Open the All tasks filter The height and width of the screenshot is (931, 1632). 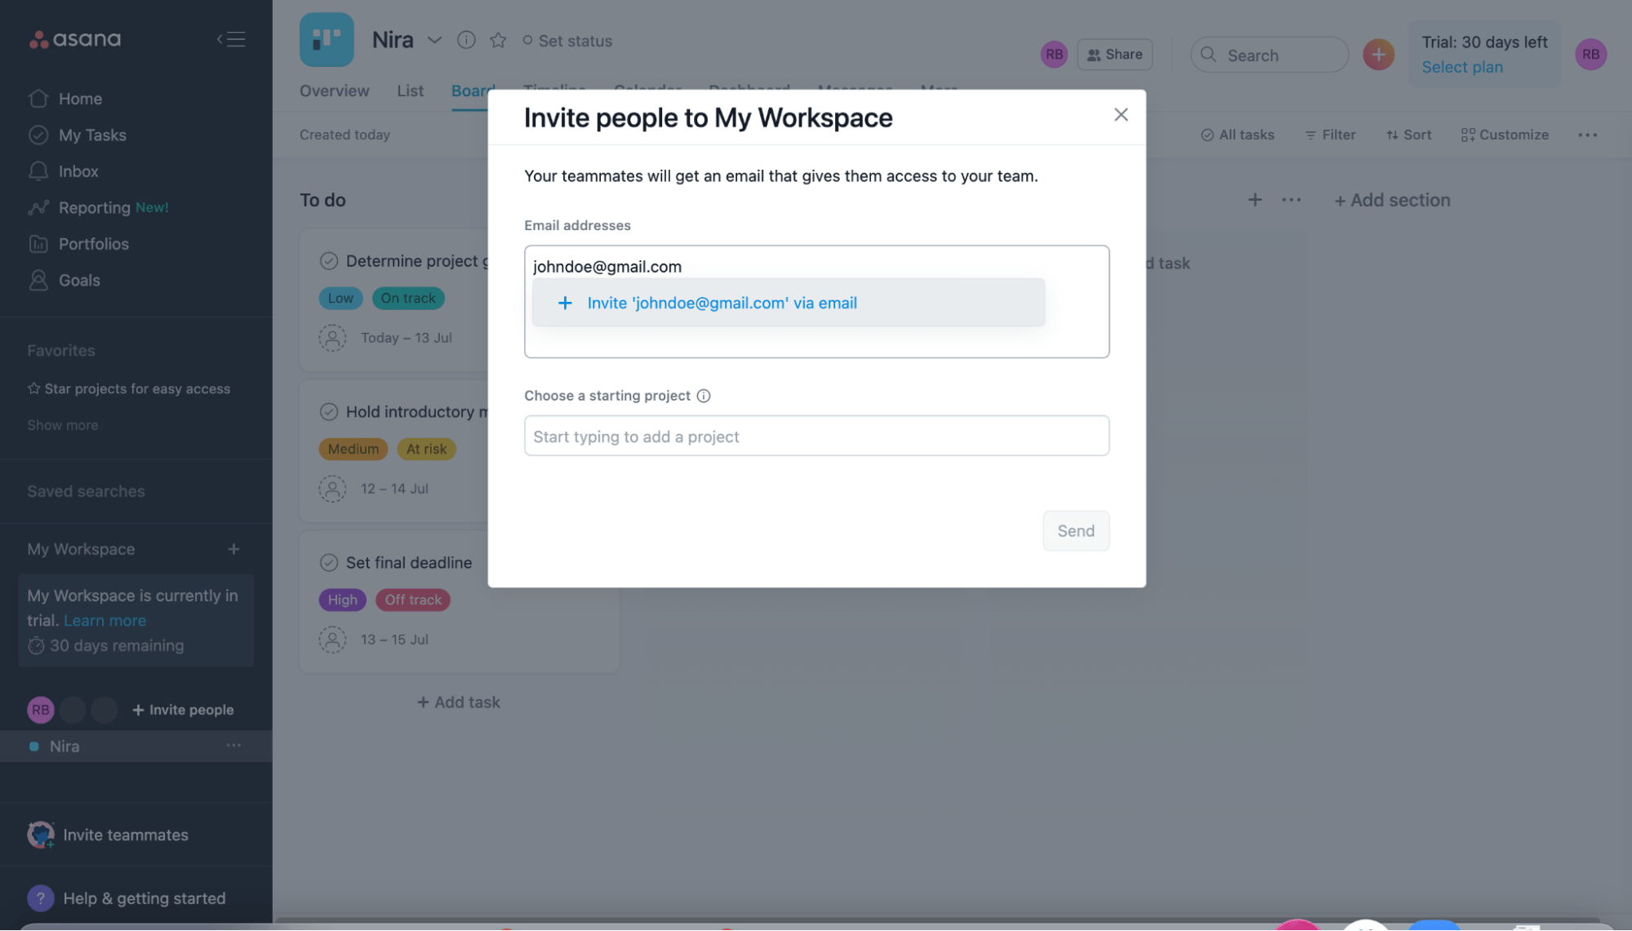[1238, 135]
